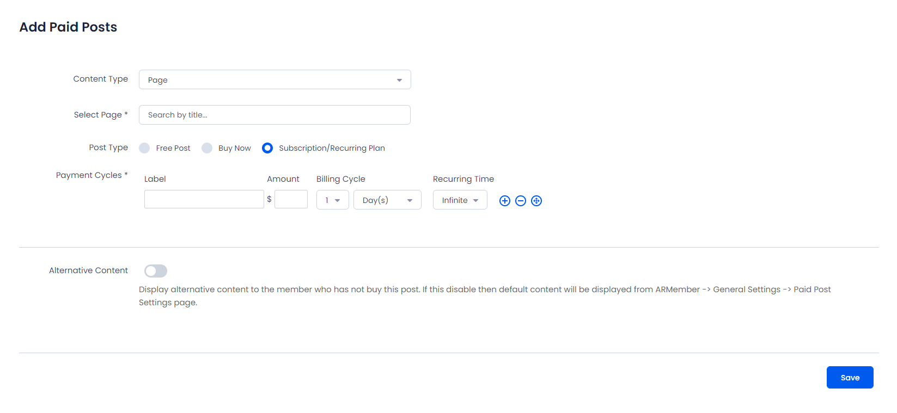
Task: Click the Add Paid Posts heading
Action: [x=68, y=27]
